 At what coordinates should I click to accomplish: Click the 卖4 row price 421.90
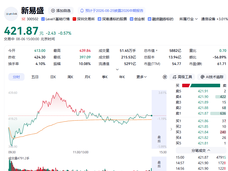203,97
